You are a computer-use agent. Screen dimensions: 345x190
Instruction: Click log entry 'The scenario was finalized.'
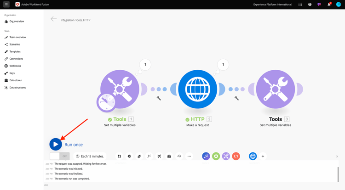click(69, 173)
